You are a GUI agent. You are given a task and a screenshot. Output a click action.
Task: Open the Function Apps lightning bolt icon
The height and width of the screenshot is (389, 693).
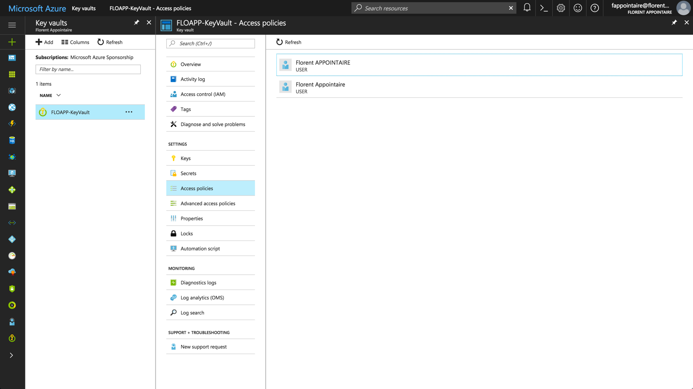click(12, 124)
